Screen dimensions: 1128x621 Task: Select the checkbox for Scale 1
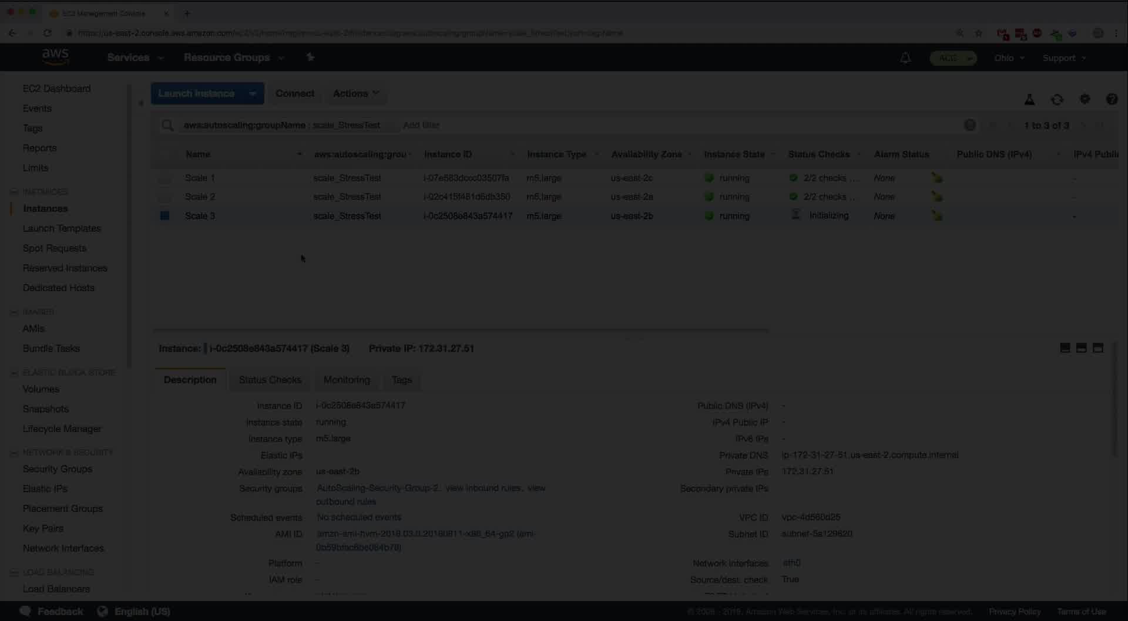(164, 178)
